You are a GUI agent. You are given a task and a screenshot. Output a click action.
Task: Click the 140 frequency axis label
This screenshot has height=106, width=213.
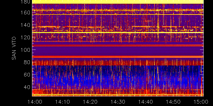(x=25, y=25)
